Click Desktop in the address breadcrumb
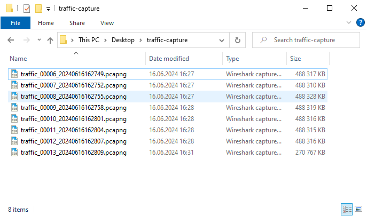 pos(123,40)
